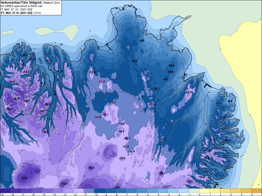262x196 pixels.
Task: Click the -9.9 temperature value
Action: (x=165, y=79)
